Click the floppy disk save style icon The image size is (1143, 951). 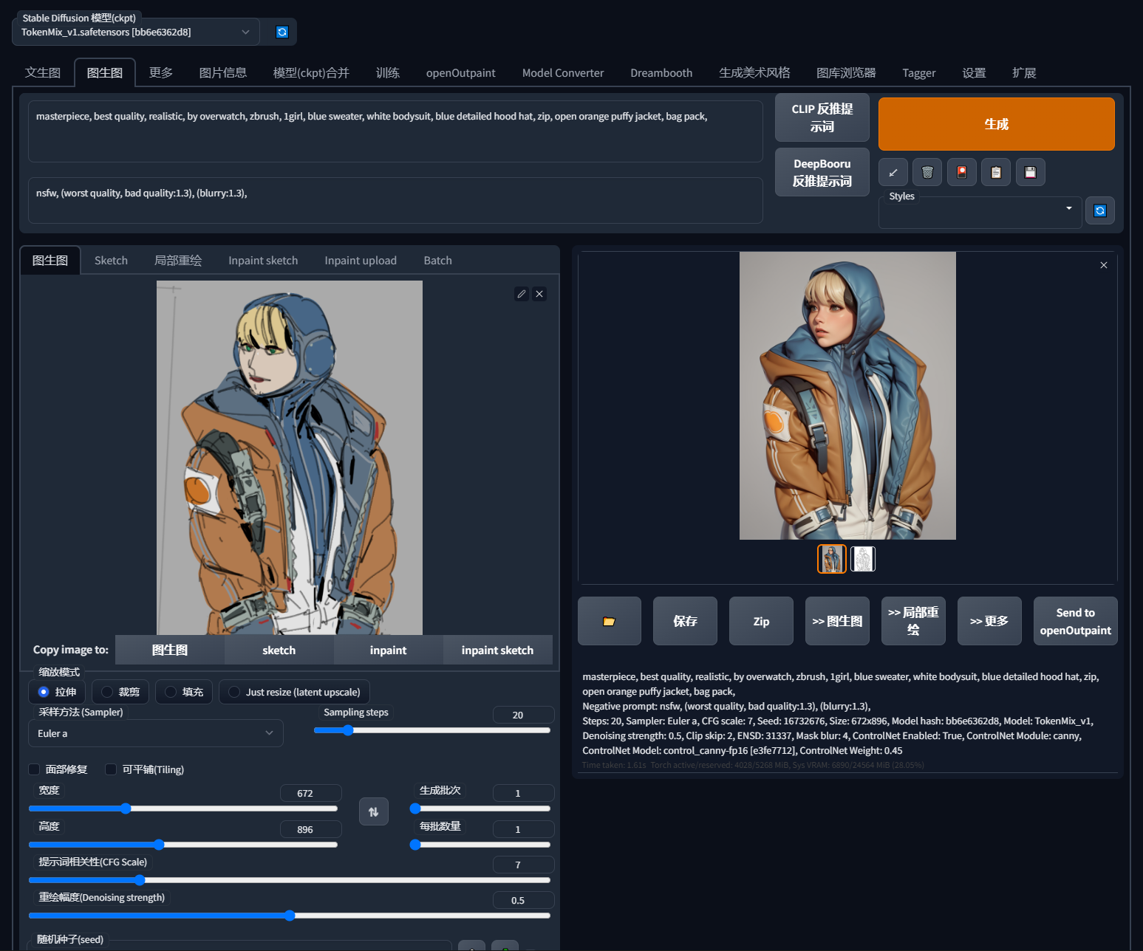pos(1030,173)
